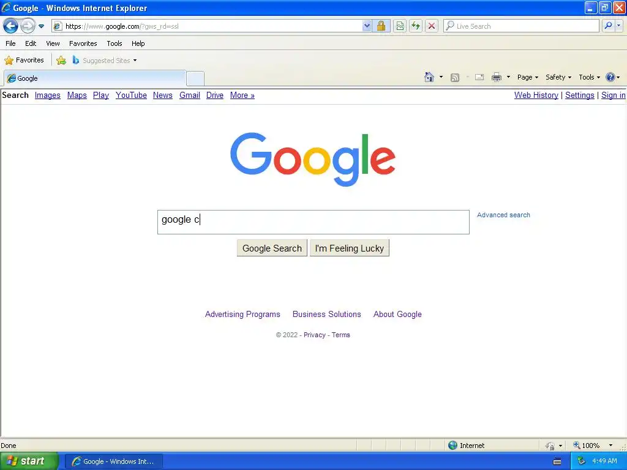Click the RSS Feeds icon
Screen dimensions: 627x470
click(x=455, y=78)
